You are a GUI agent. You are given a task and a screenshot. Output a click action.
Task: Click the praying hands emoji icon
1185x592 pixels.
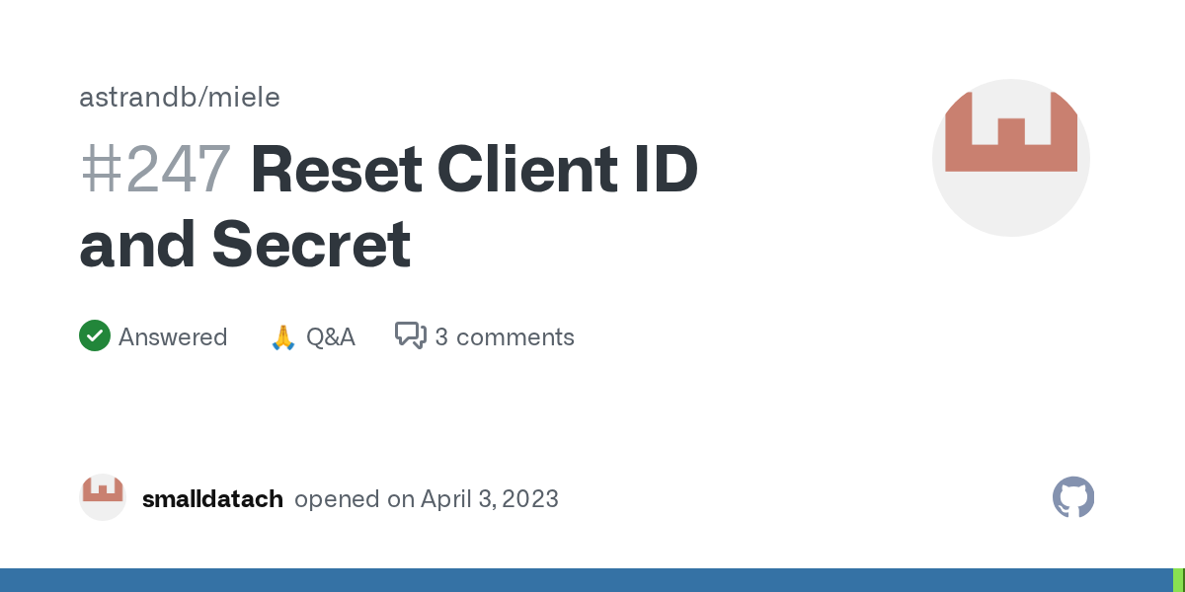click(283, 337)
